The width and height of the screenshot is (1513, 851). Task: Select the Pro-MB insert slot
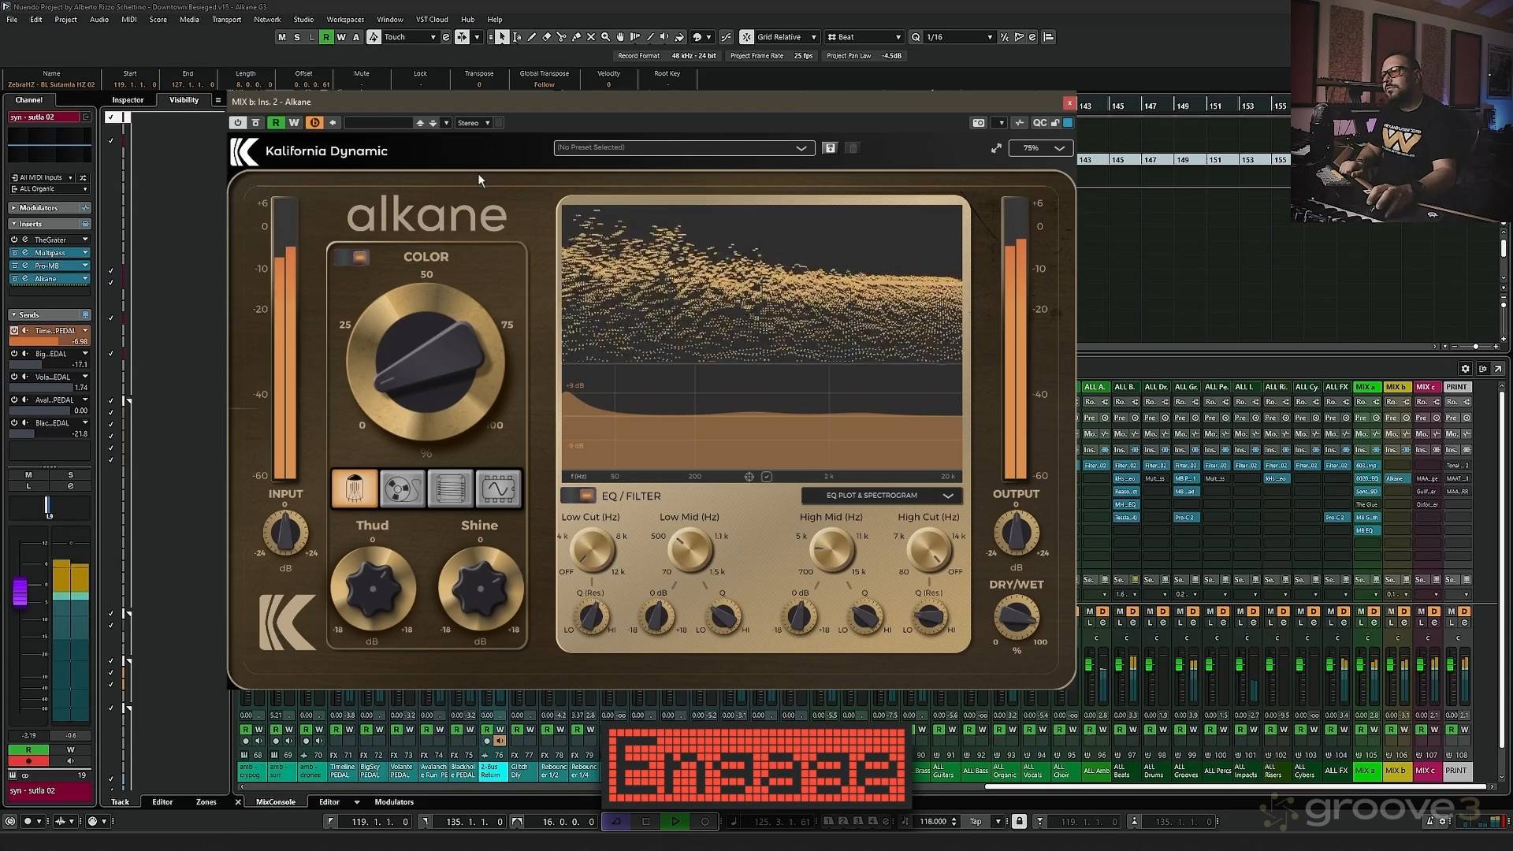(50, 266)
